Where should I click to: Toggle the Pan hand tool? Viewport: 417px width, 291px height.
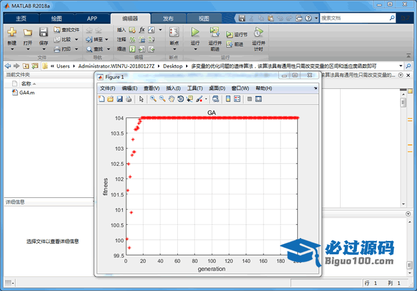coord(171,99)
